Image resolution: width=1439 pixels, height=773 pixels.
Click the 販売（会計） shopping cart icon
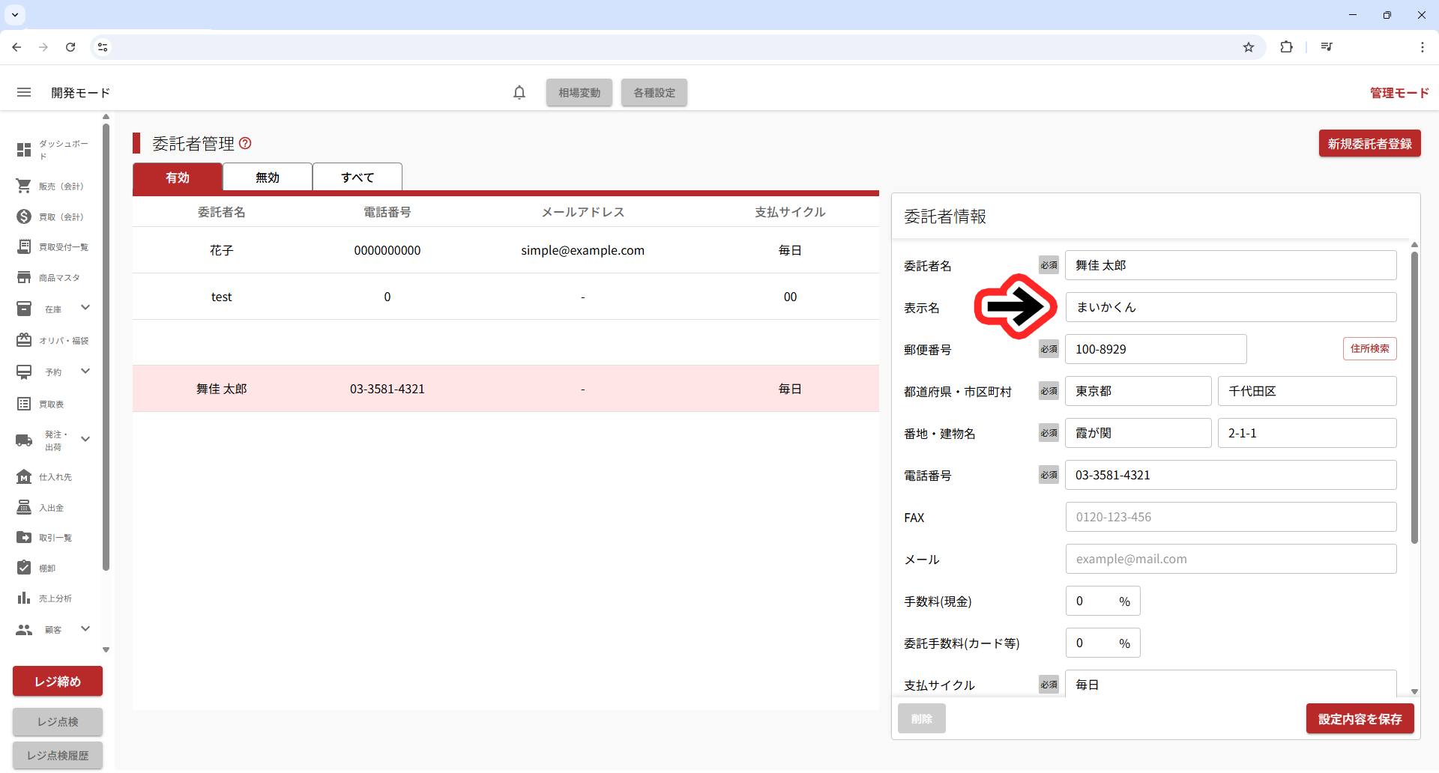click(x=24, y=186)
